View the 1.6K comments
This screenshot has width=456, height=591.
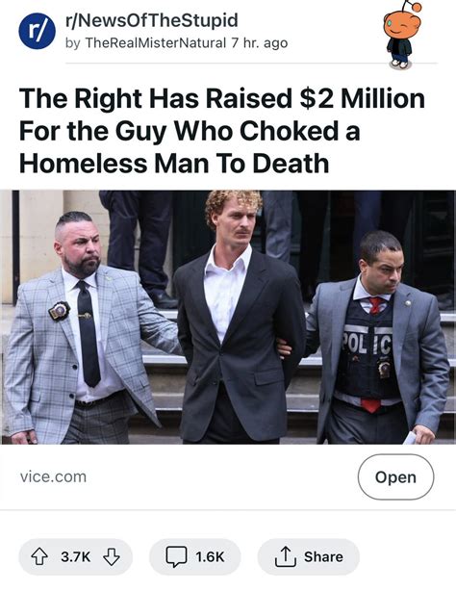[x=210, y=556]
